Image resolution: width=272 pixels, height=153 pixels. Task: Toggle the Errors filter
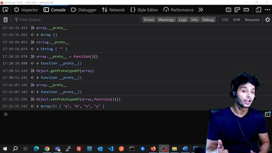tap(149, 20)
